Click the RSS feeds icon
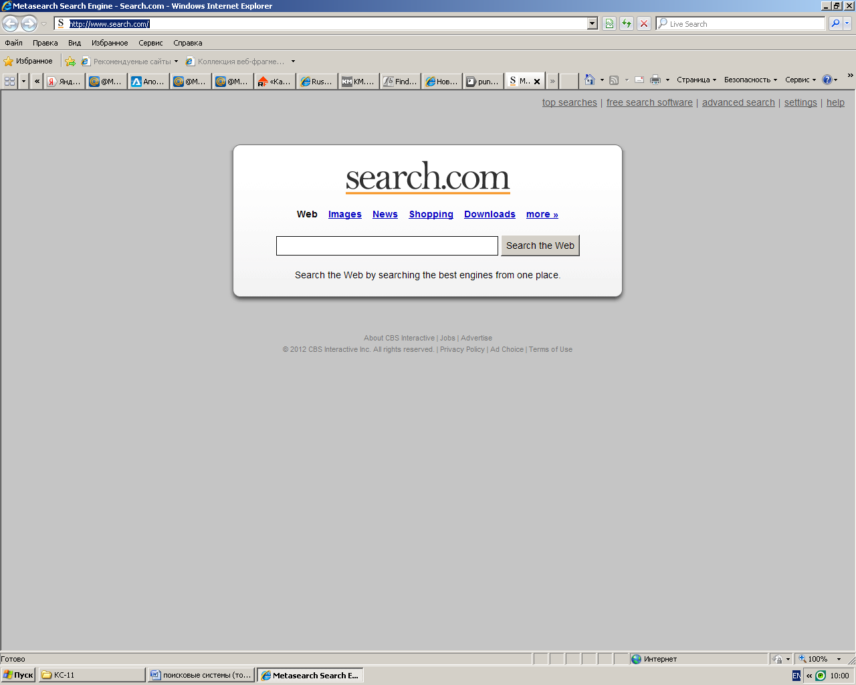 (x=614, y=80)
